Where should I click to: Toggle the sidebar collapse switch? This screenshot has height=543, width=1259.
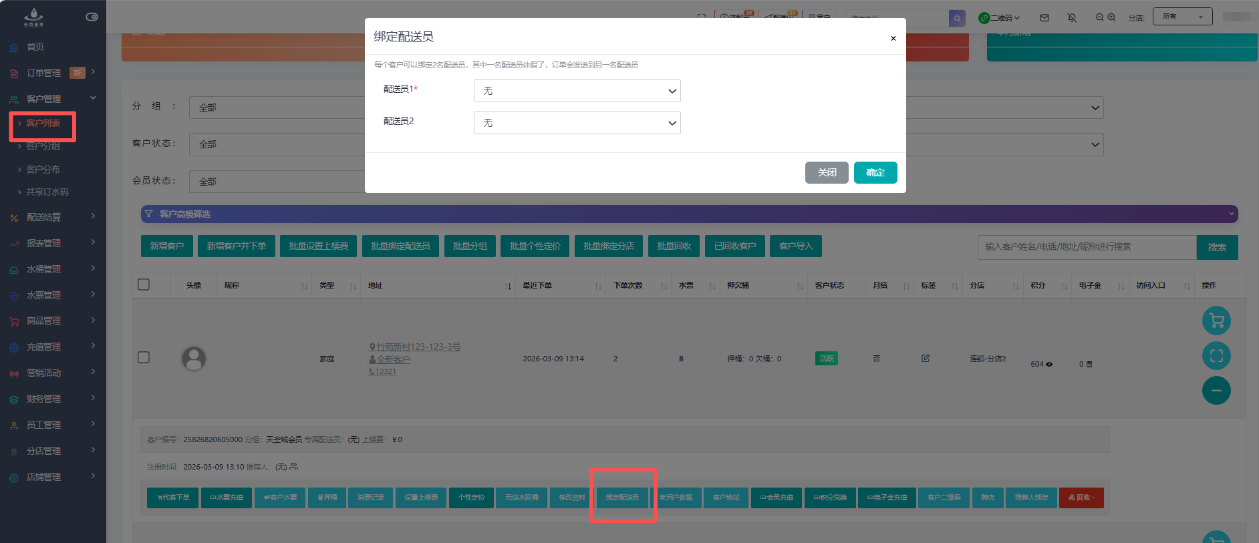(x=92, y=17)
